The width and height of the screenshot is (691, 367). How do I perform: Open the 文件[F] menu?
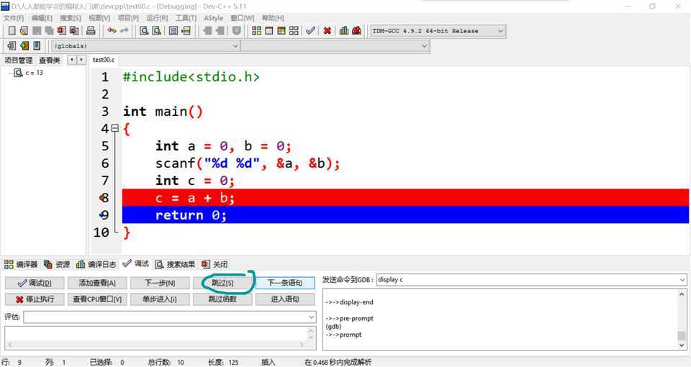(14, 18)
